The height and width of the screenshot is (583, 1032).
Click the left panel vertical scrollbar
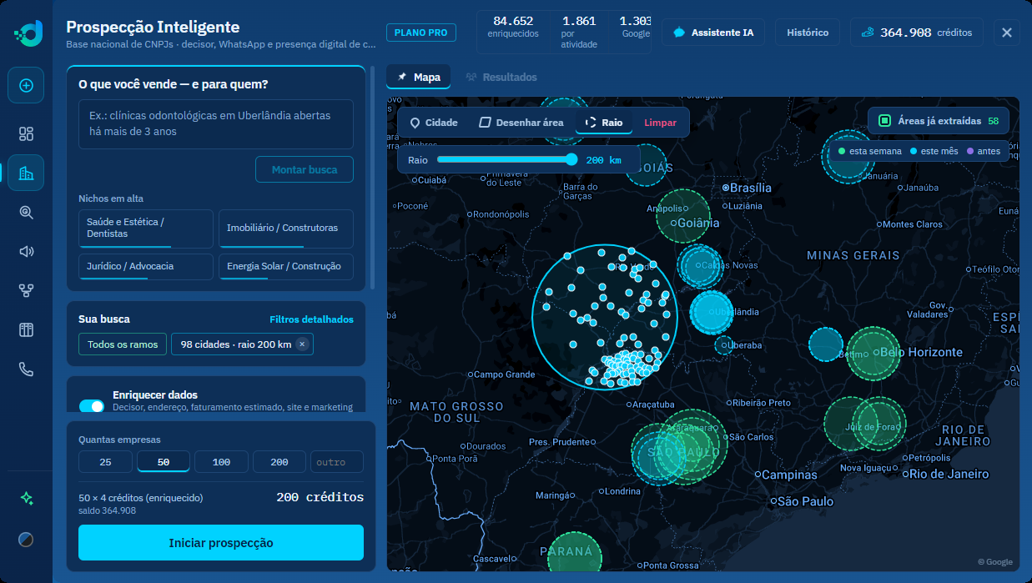point(372,178)
